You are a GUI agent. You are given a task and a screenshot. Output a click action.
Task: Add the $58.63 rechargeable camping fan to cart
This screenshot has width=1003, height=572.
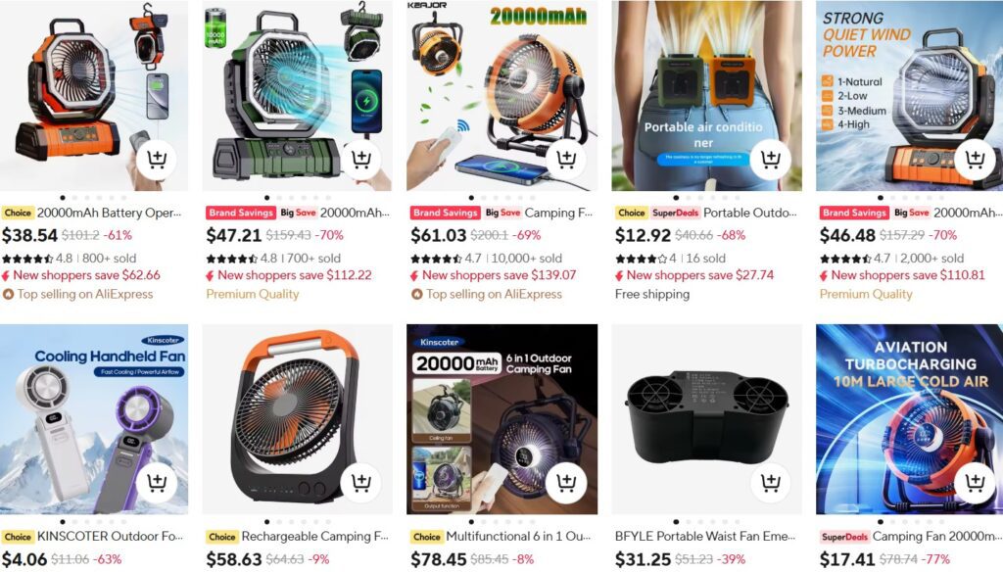(361, 482)
